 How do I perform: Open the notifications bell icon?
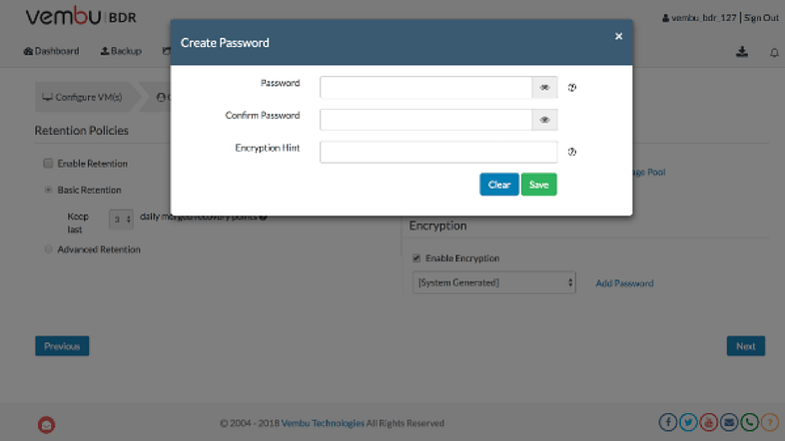click(774, 52)
